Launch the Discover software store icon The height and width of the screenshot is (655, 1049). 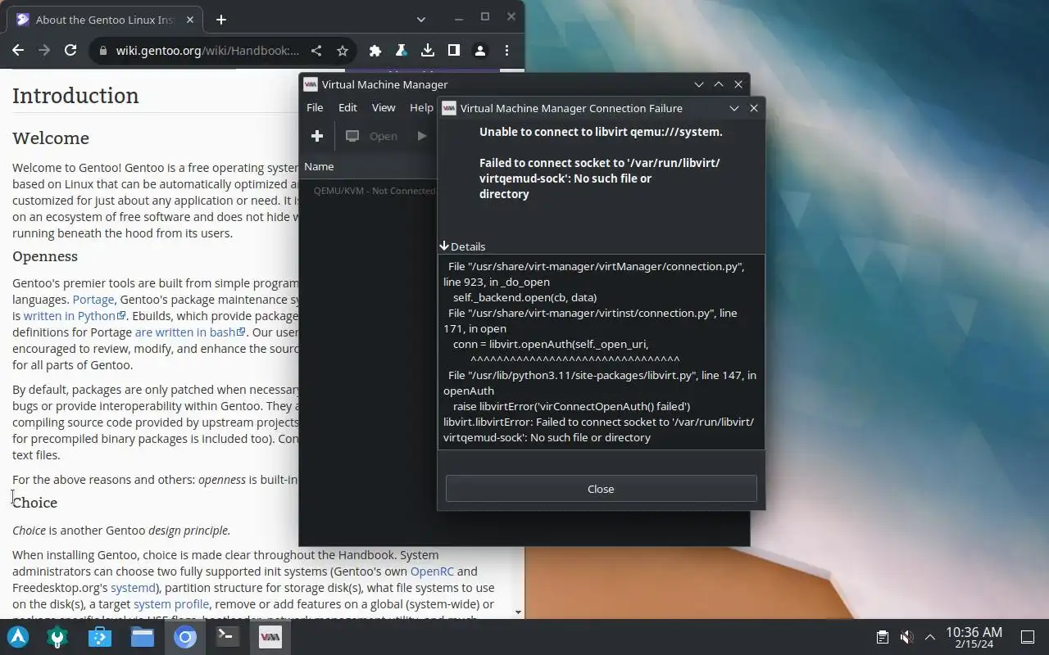click(x=100, y=637)
